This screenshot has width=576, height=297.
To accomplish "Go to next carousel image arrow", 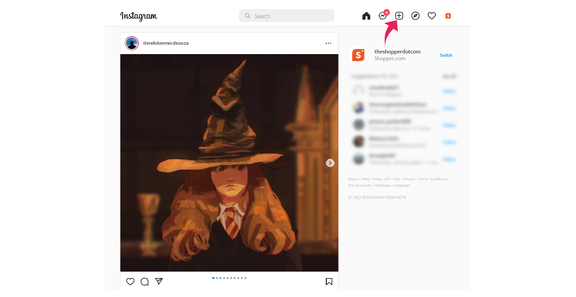I will click(x=330, y=163).
